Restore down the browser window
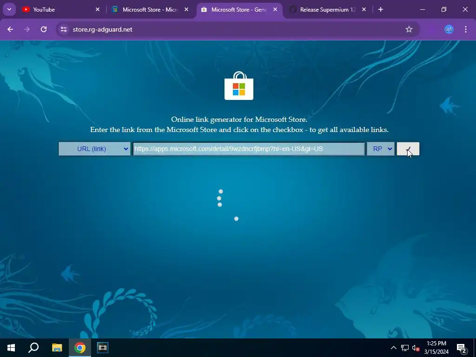 point(444,9)
